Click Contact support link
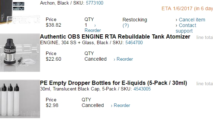 click(186, 28)
